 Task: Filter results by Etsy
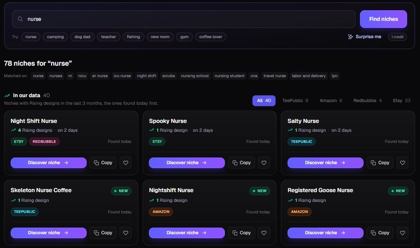[401, 100]
